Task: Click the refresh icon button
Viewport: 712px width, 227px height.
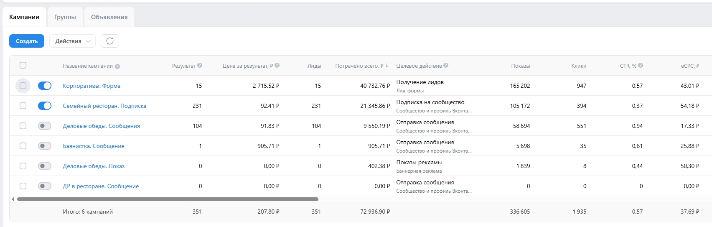Action: coord(110,41)
